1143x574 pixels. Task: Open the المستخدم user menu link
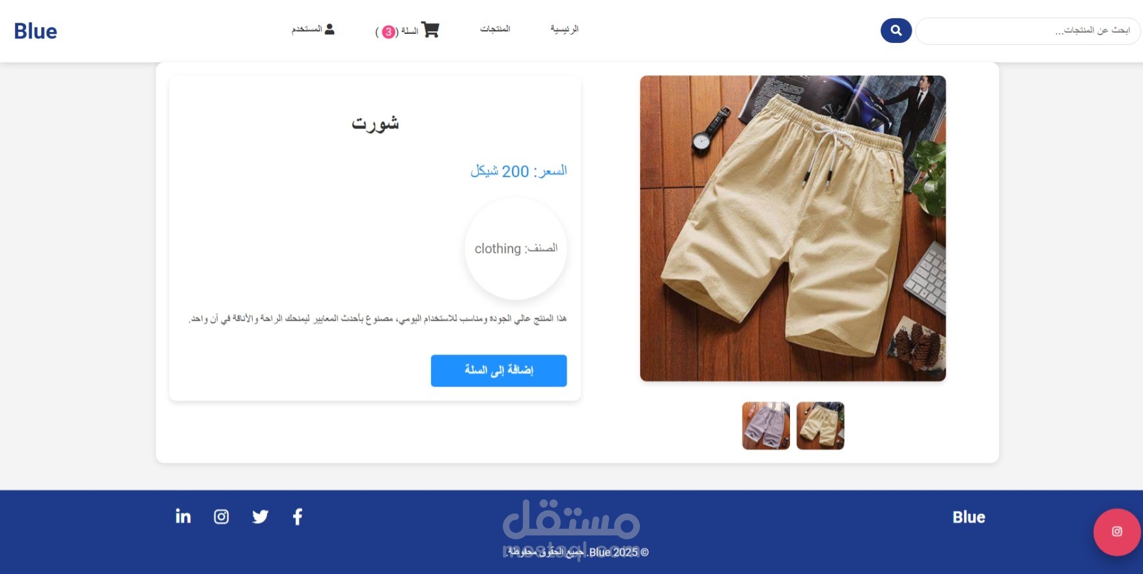click(x=313, y=29)
